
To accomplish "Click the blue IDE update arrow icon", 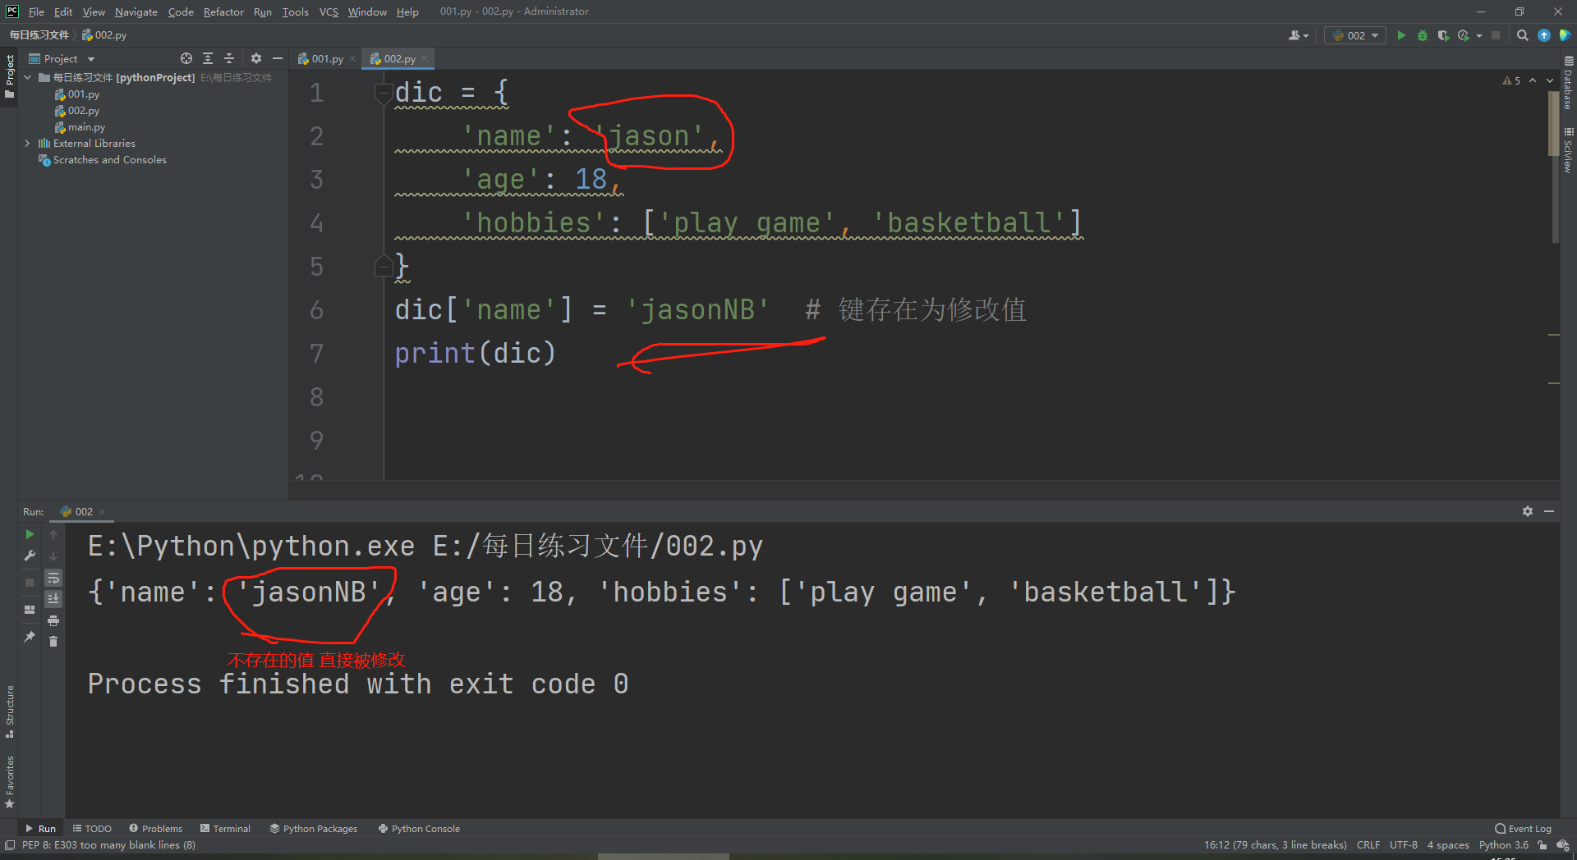I will point(1544,35).
